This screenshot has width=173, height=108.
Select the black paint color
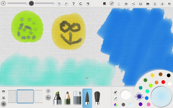click(168, 75)
